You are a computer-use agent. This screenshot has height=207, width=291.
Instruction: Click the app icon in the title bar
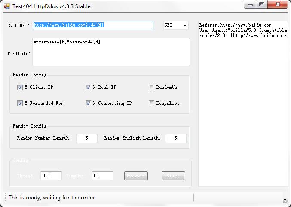click(x=7, y=6)
